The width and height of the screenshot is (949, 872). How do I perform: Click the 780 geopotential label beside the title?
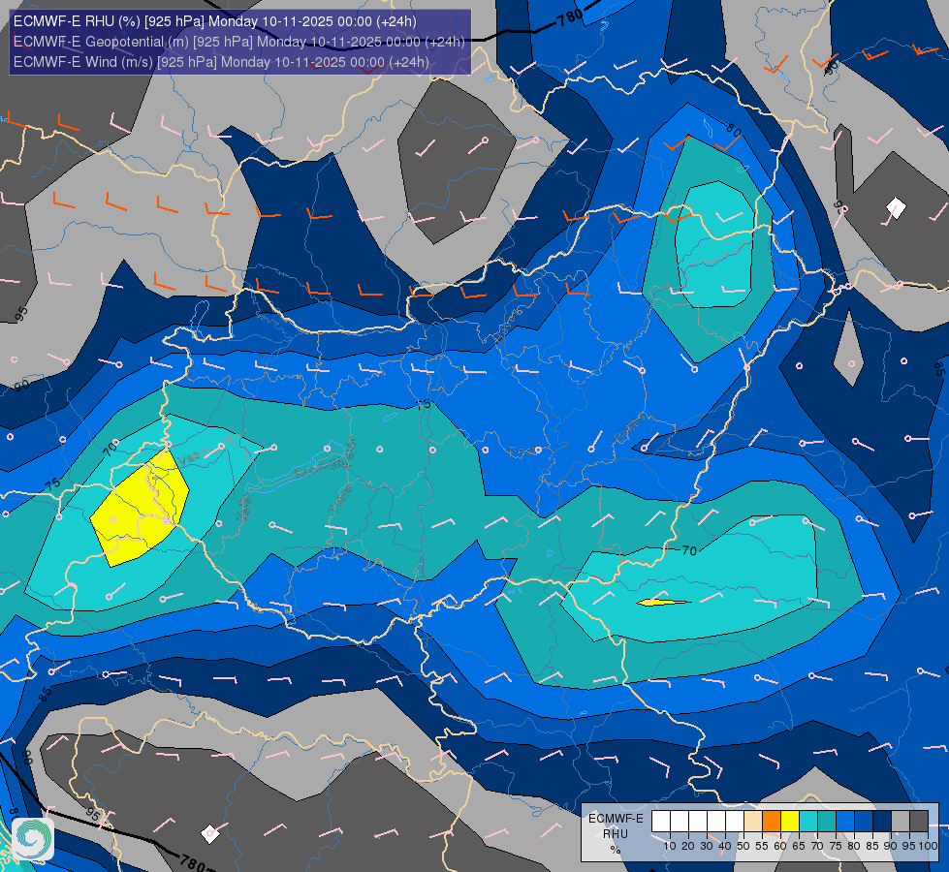pos(570,17)
